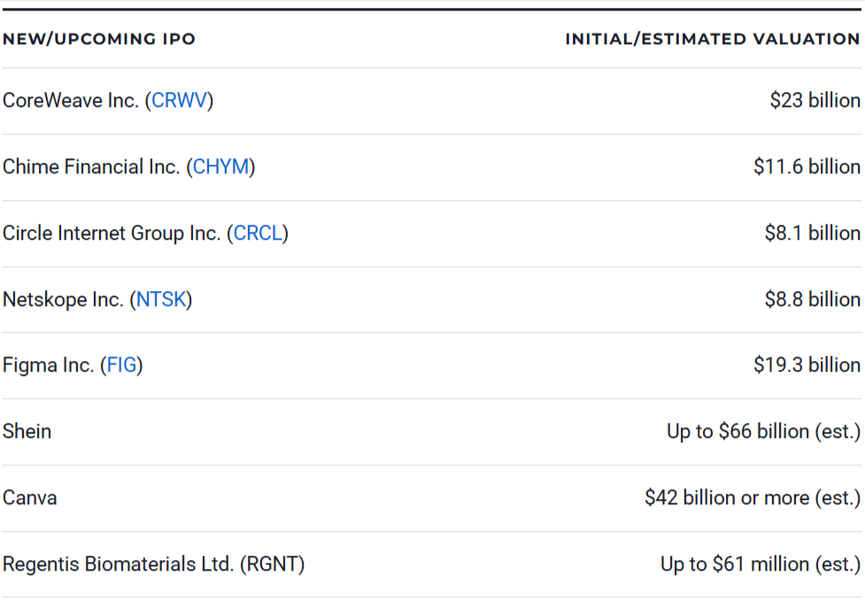Click the 'Canva' row name

coord(30,498)
